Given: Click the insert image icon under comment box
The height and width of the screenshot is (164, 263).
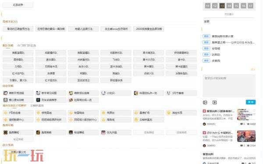Looking at the screenshot, I should coord(205,103).
